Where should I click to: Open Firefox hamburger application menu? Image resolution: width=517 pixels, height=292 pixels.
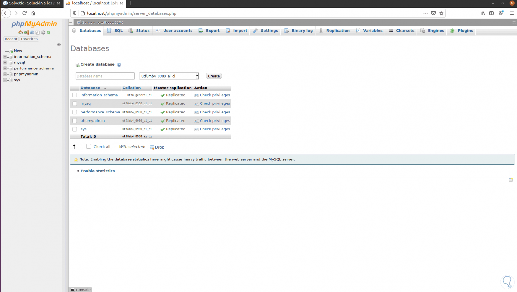[512, 13]
